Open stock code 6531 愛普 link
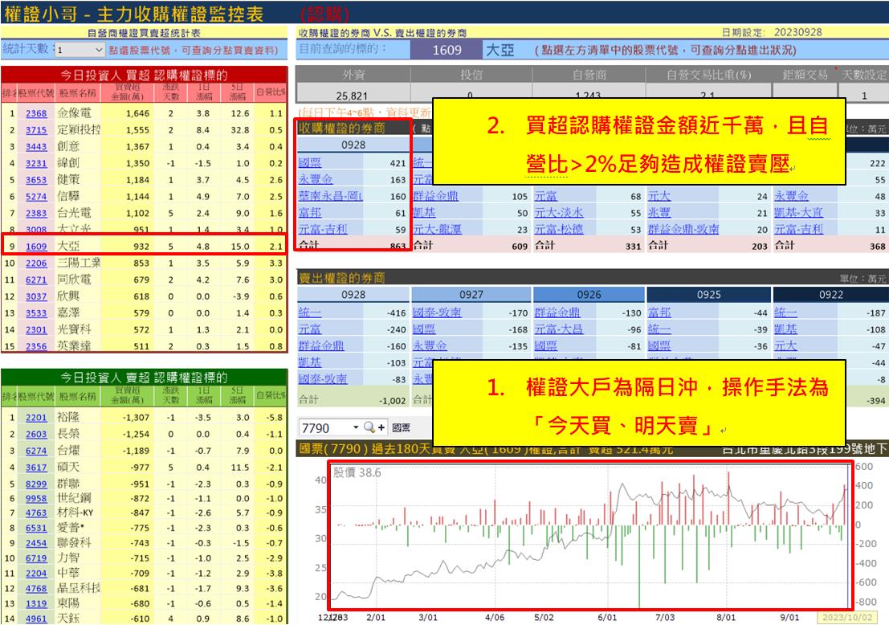Image resolution: width=889 pixels, height=625 pixels. click(36, 528)
